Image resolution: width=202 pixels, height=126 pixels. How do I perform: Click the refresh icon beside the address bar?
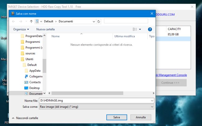[x=99, y=21]
